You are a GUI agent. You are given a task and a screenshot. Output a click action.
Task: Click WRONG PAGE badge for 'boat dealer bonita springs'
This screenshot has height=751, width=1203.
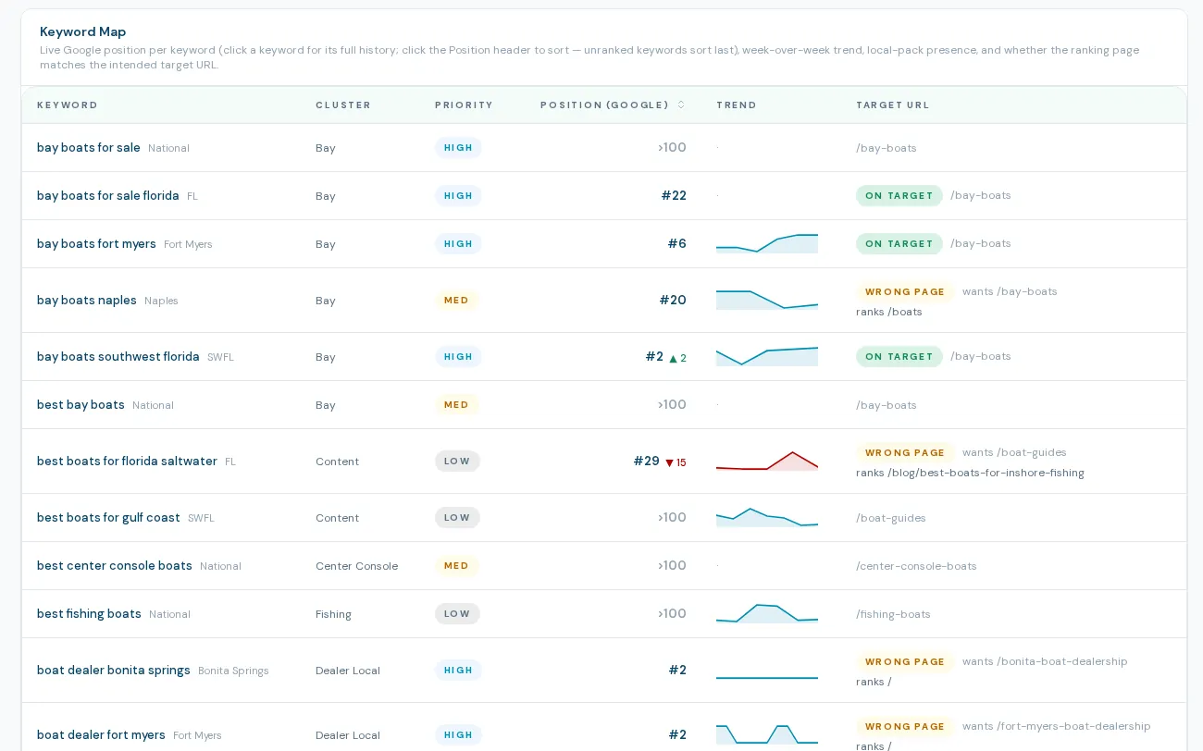[905, 662]
